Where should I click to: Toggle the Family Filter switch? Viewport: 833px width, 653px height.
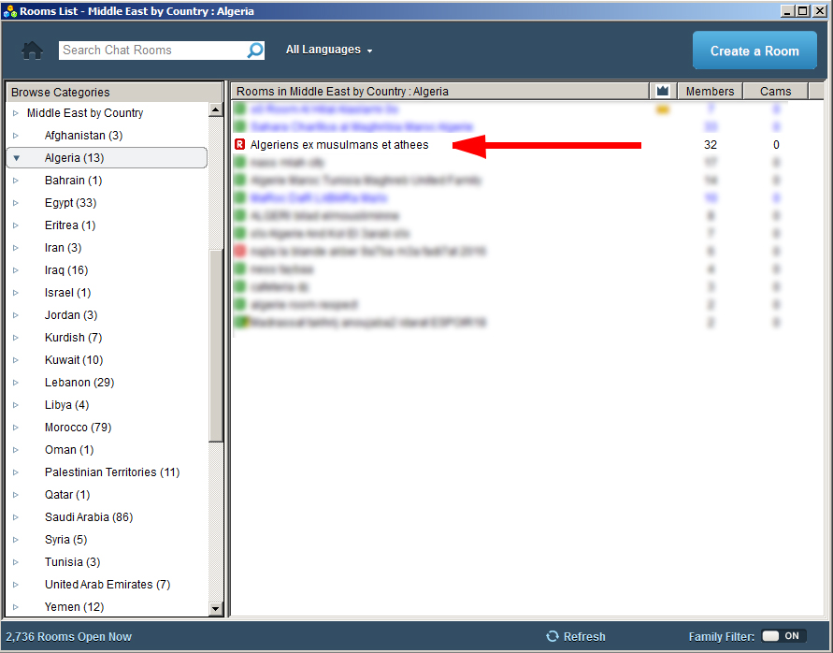point(783,636)
